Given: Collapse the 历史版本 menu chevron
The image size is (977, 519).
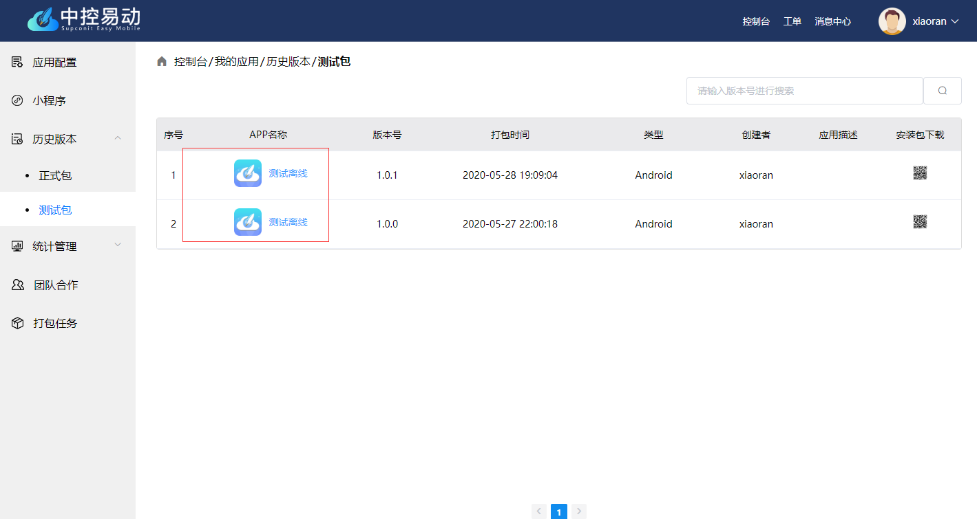Looking at the screenshot, I should [118, 138].
